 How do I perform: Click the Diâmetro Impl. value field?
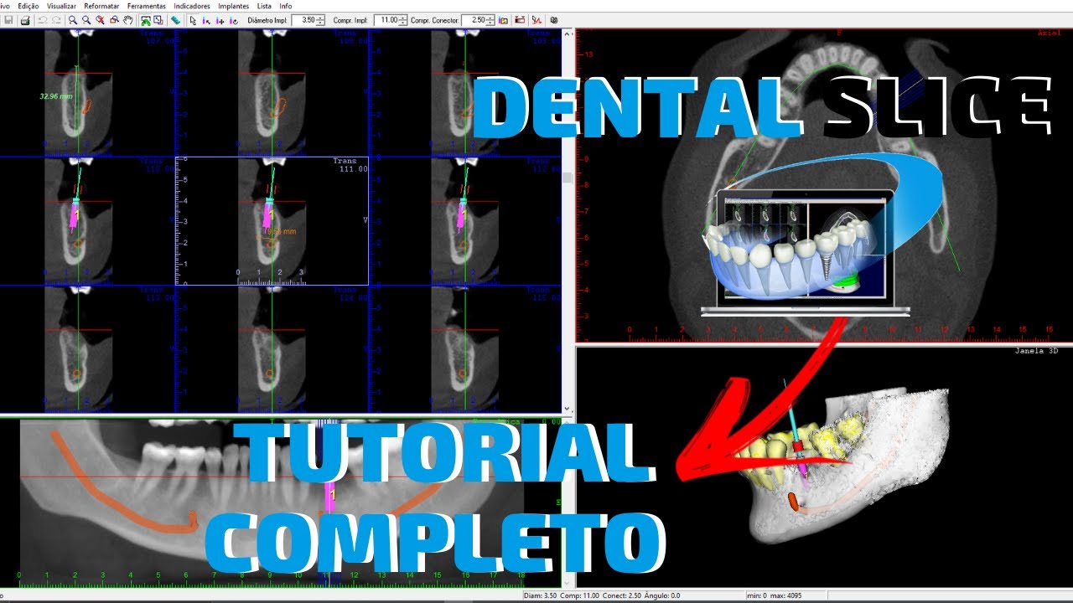coord(303,20)
